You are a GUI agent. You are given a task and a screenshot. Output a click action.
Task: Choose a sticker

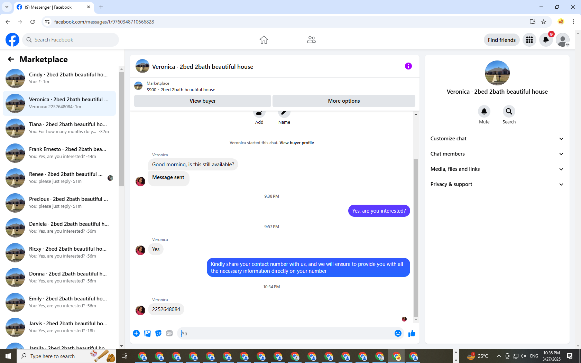point(158,333)
